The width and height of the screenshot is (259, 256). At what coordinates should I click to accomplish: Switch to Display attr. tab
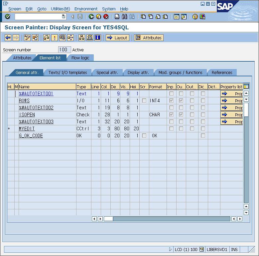pyautogui.click(x=138, y=73)
